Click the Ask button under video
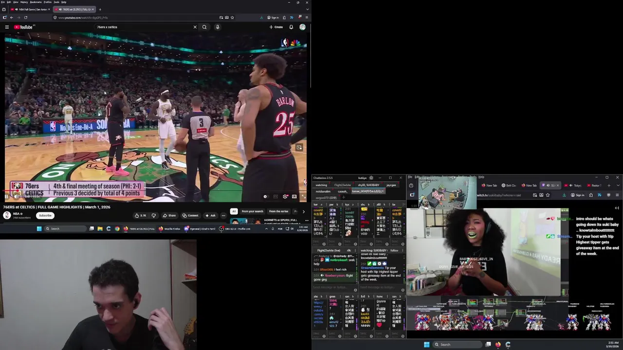Screen dimensions: 623x350 click(210, 215)
